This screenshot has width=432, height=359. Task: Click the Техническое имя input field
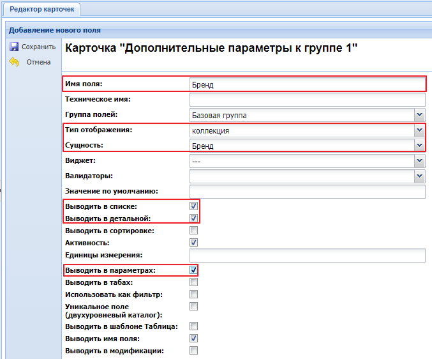coord(308,100)
